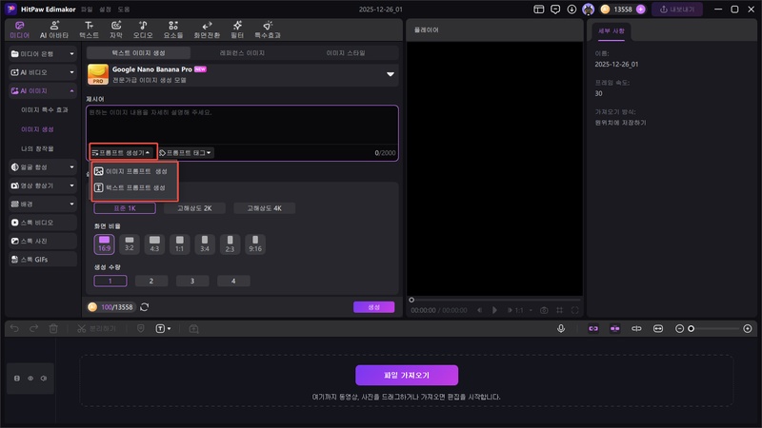The width and height of the screenshot is (762, 428).
Task: Open the 필터 filter tool
Action: (237, 29)
